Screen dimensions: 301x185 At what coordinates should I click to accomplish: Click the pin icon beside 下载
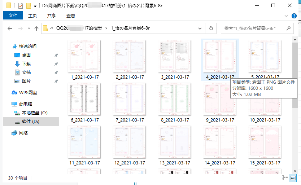(56, 64)
